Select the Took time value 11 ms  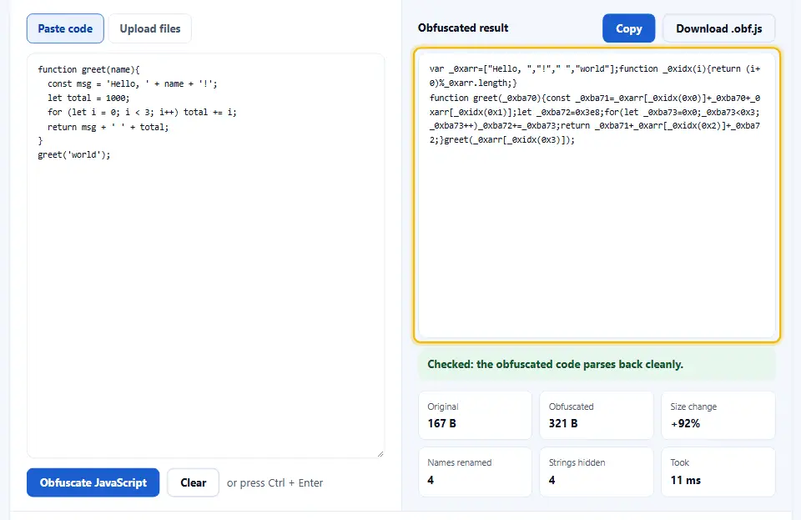tap(686, 480)
